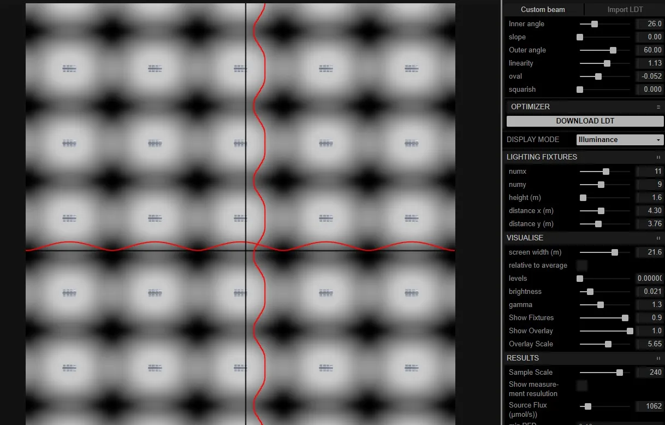Click the oval value field -0.052
665x425 pixels.
point(650,76)
